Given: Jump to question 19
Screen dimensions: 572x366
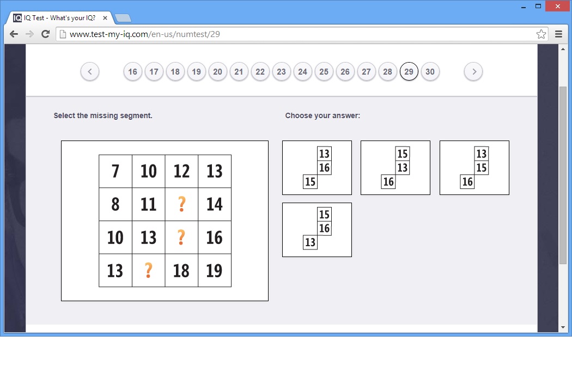Looking at the screenshot, I should click(x=197, y=71).
